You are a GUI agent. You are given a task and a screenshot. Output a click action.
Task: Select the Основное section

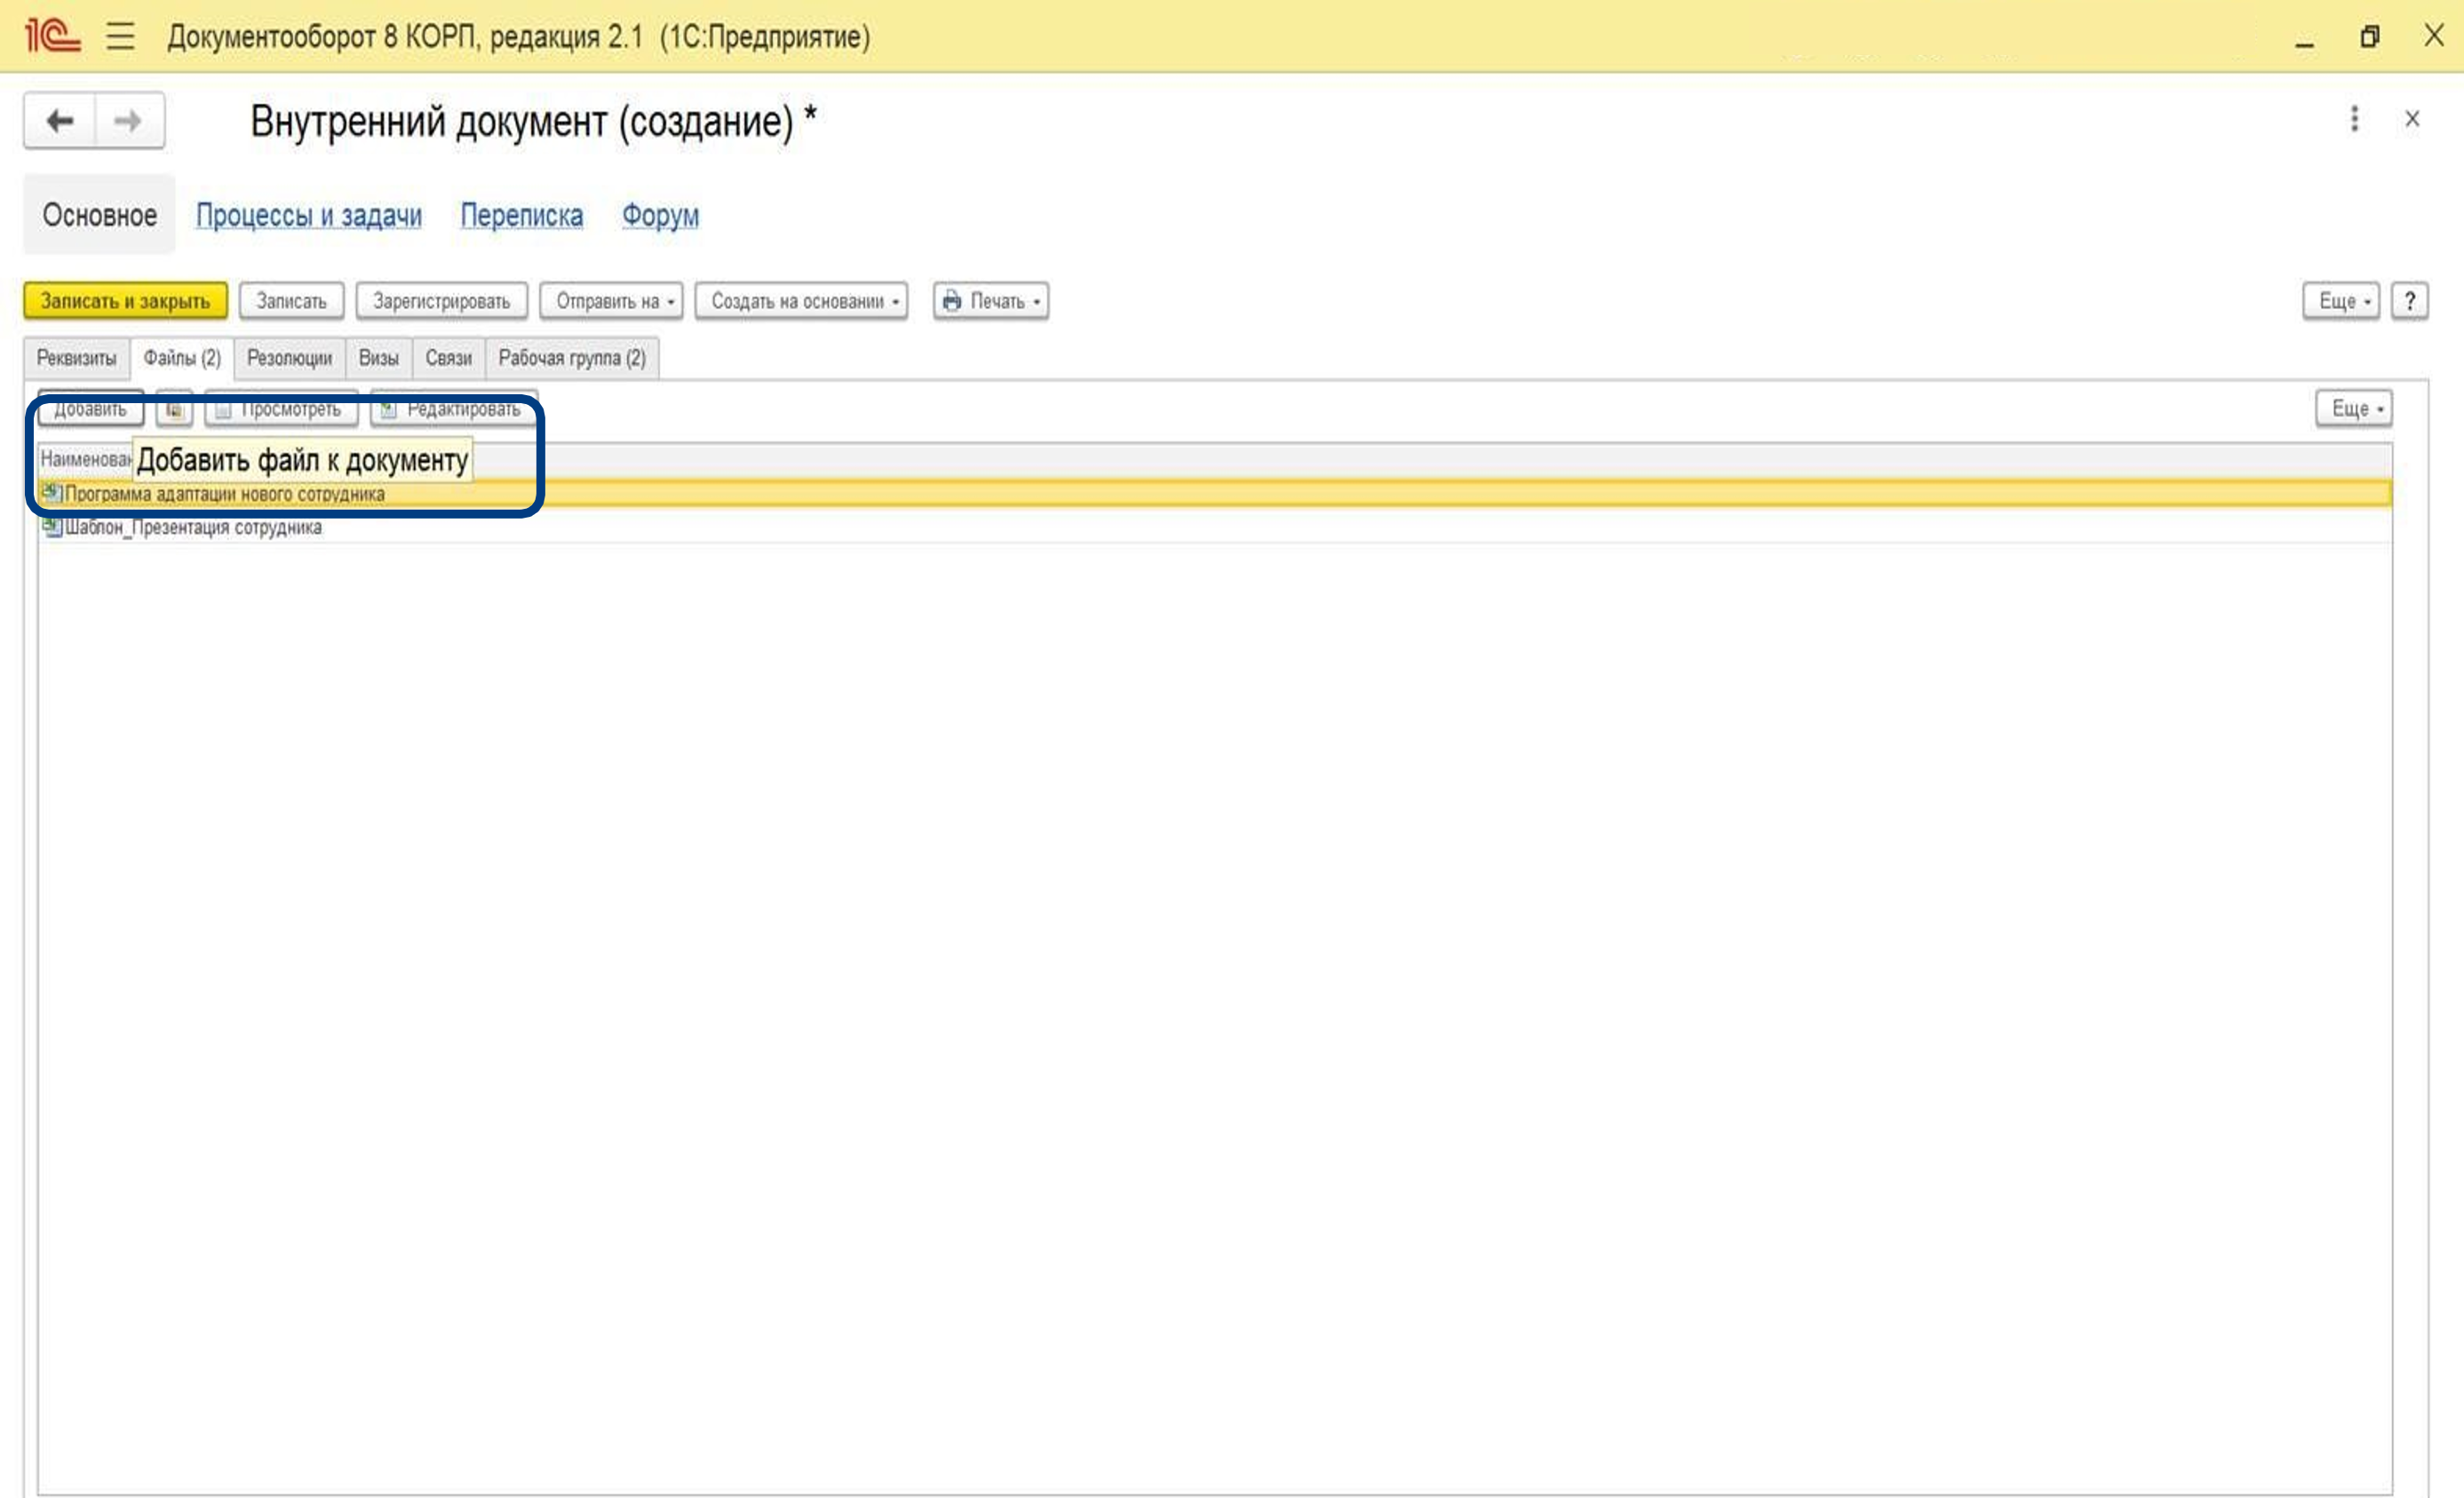pos(99,215)
